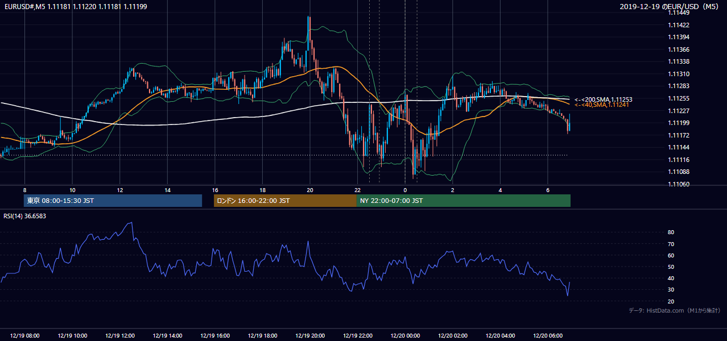Click the 12/19 22:00 date label
The image size is (727, 341).
[x=357, y=336]
